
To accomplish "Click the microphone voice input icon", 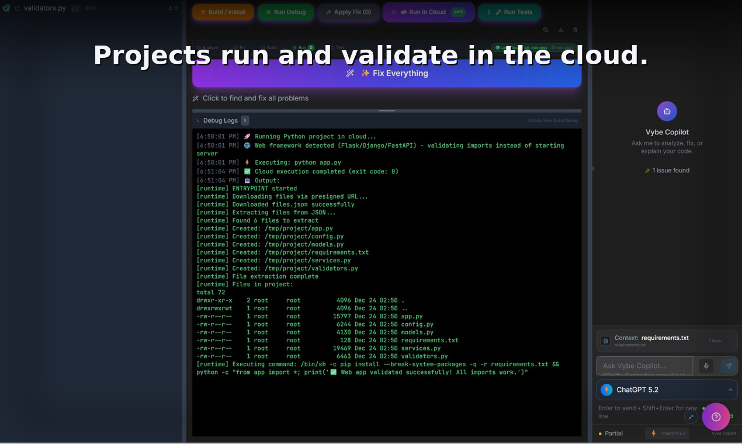I will click(x=706, y=366).
